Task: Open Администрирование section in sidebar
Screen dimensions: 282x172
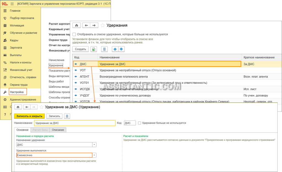Action: pyautogui.click(x=23, y=100)
